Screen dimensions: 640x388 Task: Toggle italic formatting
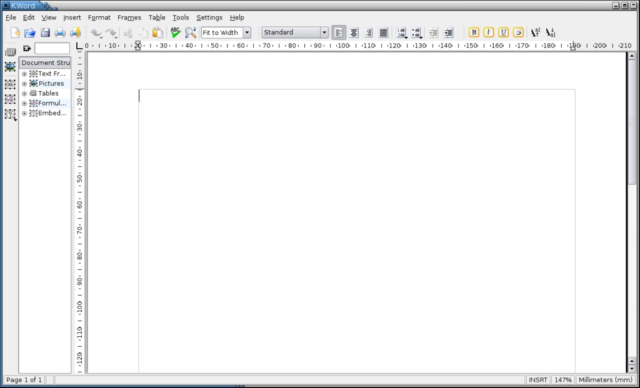click(489, 32)
